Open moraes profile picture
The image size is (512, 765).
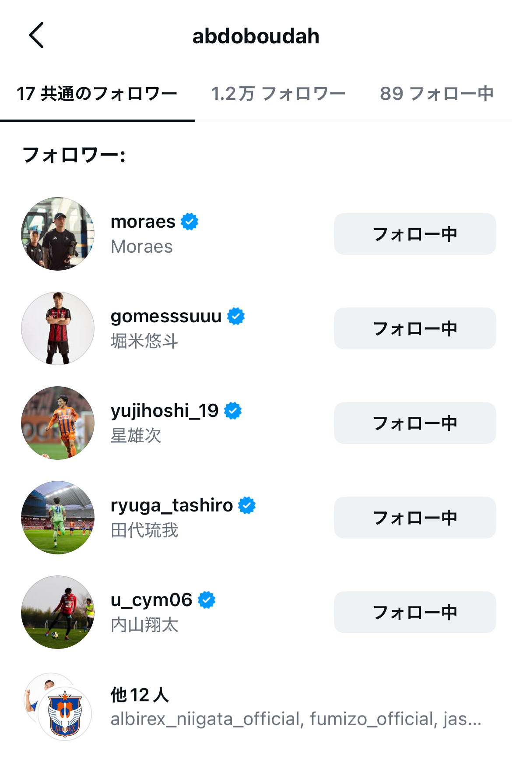click(x=58, y=234)
